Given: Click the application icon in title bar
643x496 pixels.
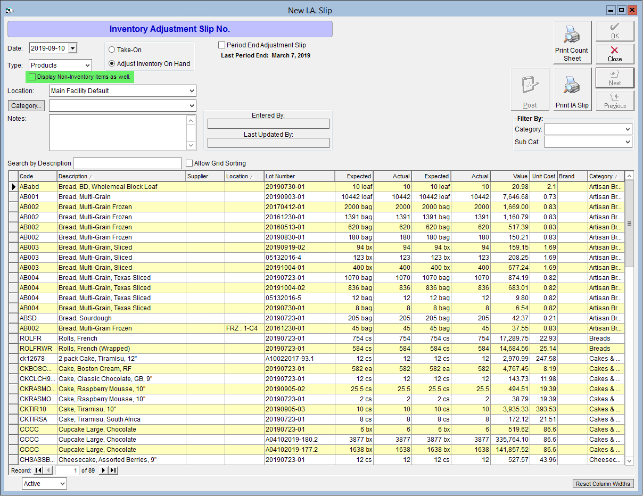Looking at the screenshot, I should (x=9, y=10).
